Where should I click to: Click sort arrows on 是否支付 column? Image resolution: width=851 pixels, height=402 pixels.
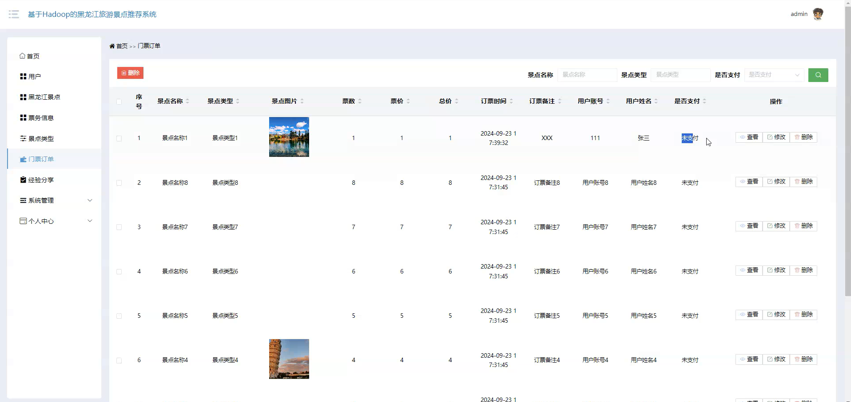coord(704,101)
